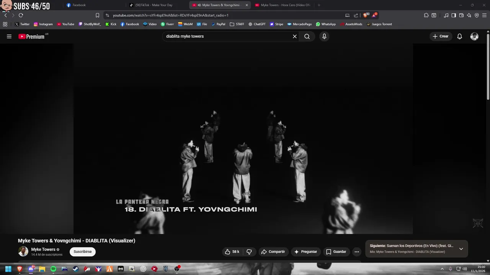The width and height of the screenshot is (490, 275).
Task: Go to YouTube Premium home logo
Action: point(31,36)
